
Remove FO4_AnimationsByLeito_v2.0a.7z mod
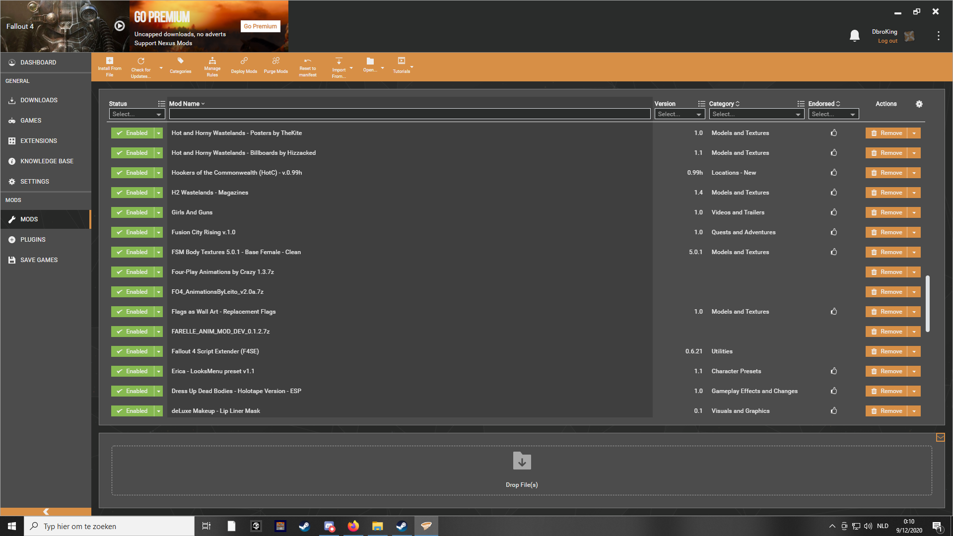click(x=886, y=292)
